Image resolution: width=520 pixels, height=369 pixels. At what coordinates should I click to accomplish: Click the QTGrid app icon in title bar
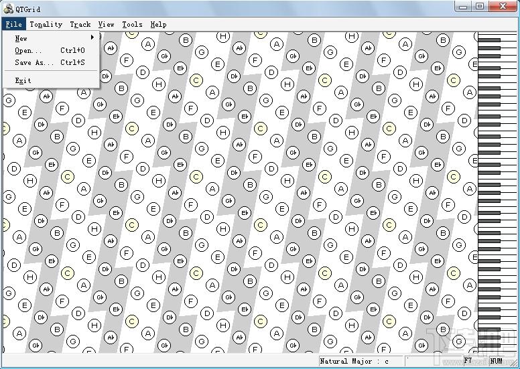click(x=8, y=9)
